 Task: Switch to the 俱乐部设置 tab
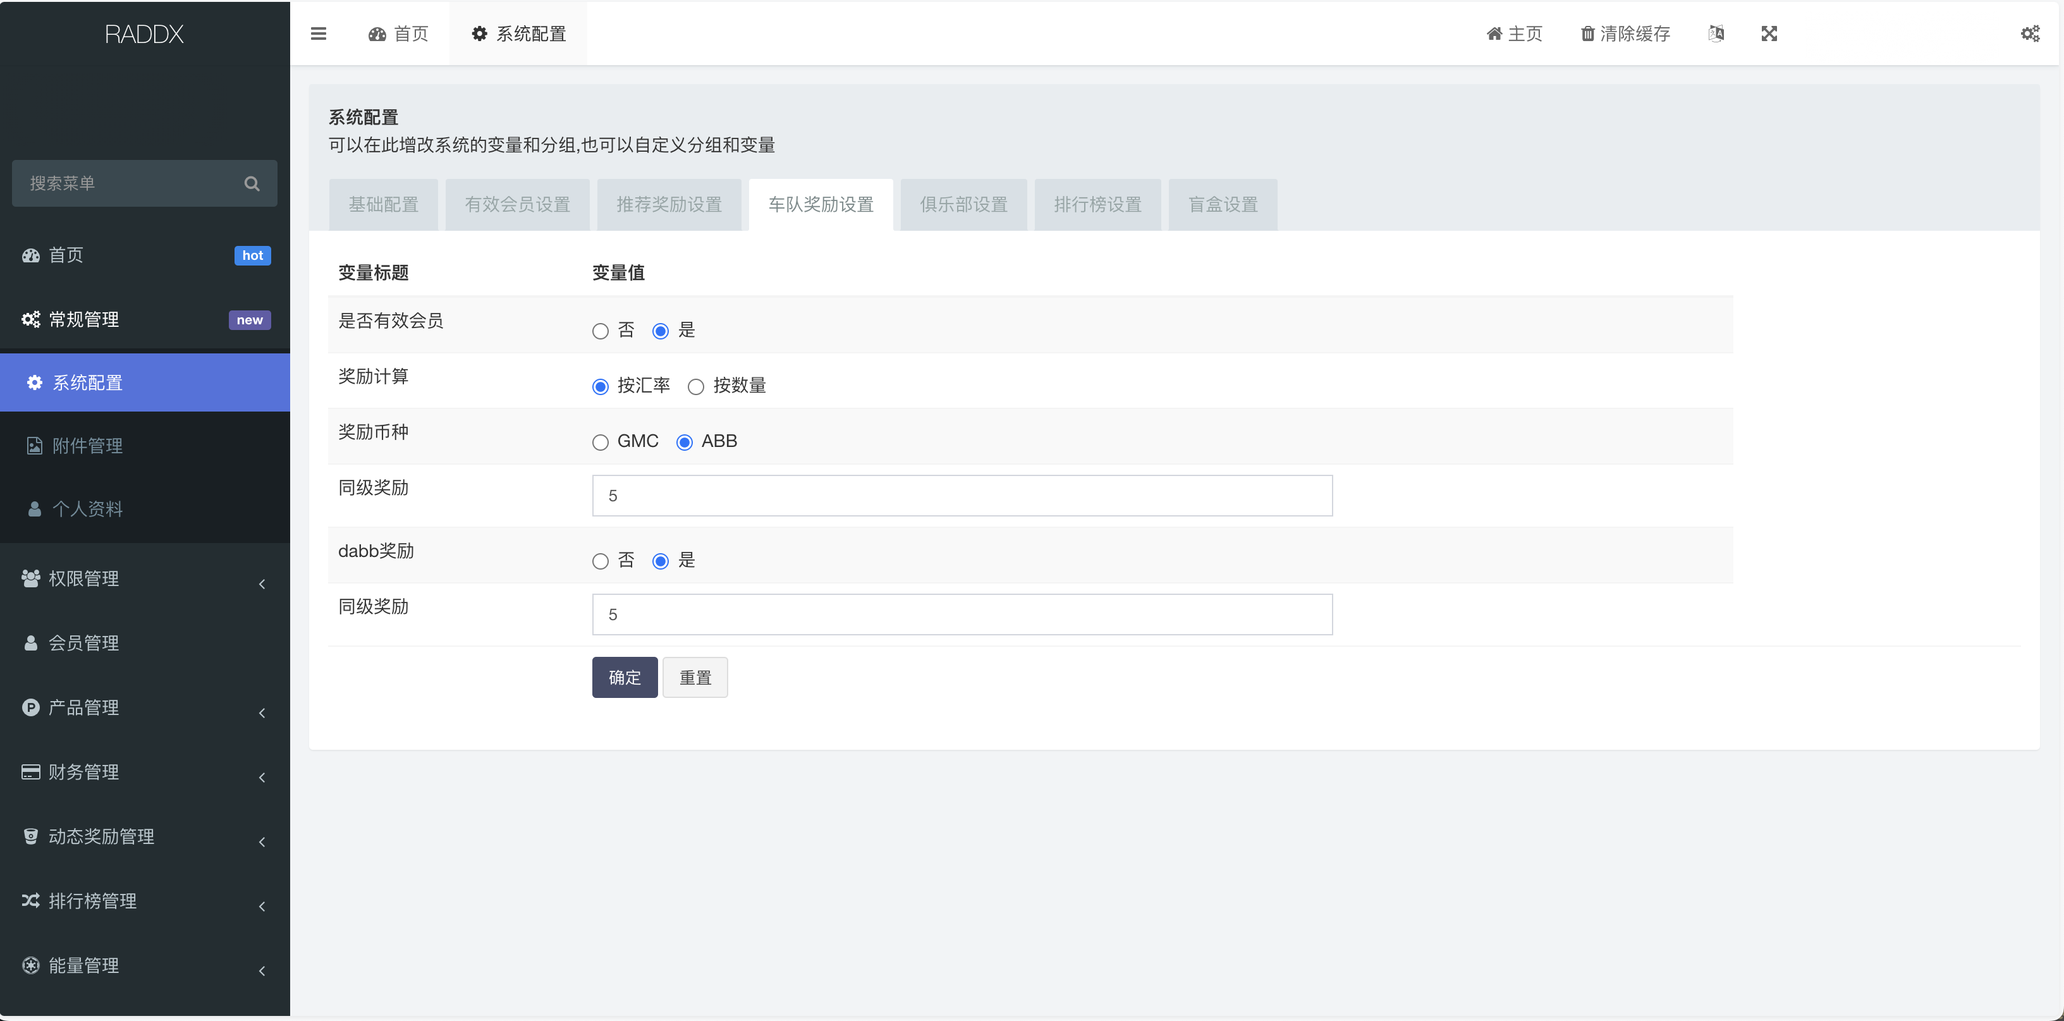click(963, 204)
